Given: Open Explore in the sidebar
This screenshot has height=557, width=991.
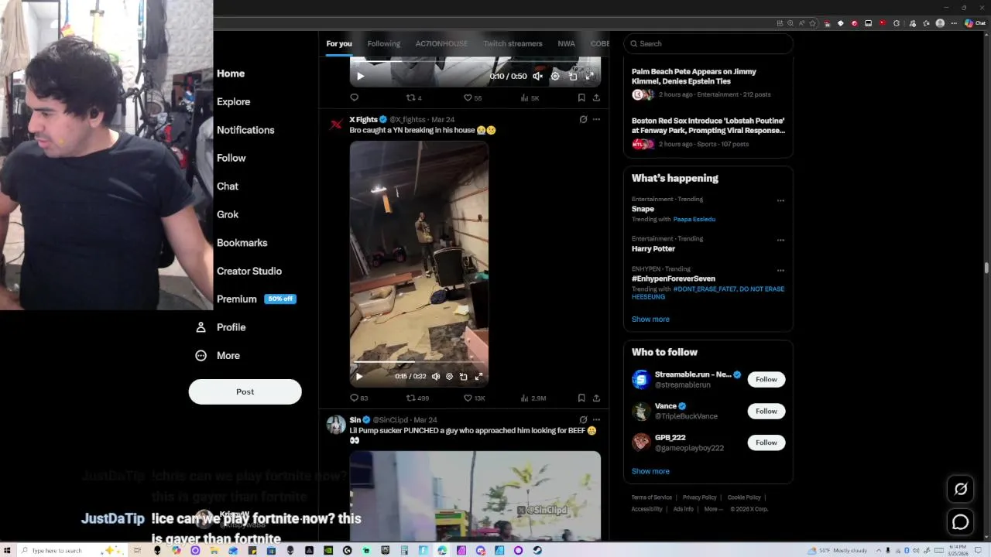Looking at the screenshot, I should [x=233, y=101].
